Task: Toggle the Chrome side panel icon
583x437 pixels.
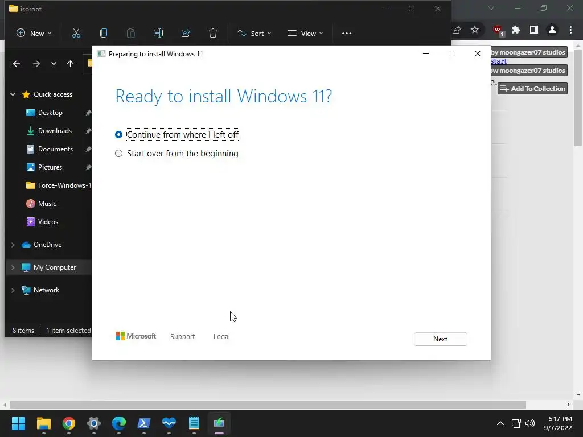Action: tap(534, 30)
